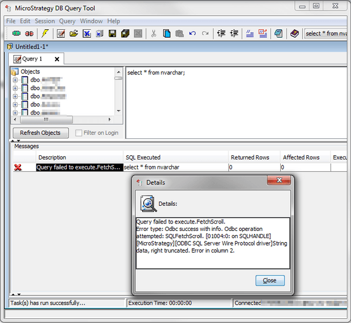Click the greyed Redo arrow icon
The height and width of the screenshot is (323, 351).
tap(205, 33)
